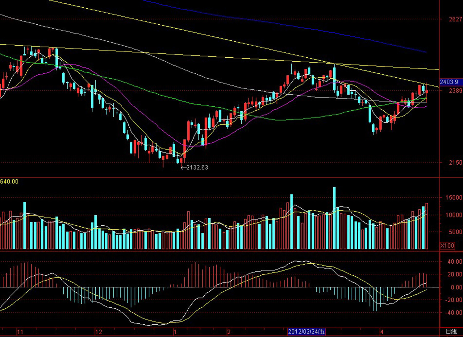Jump to month 11 on date axis

20,332
